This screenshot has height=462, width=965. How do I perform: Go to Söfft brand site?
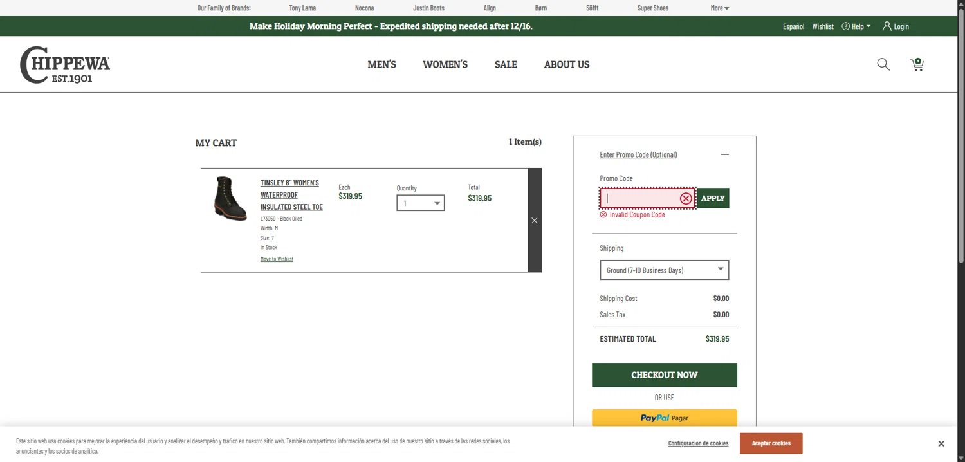pyautogui.click(x=593, y=8)
